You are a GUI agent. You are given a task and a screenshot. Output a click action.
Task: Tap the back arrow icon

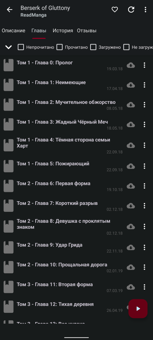(10, 10)
